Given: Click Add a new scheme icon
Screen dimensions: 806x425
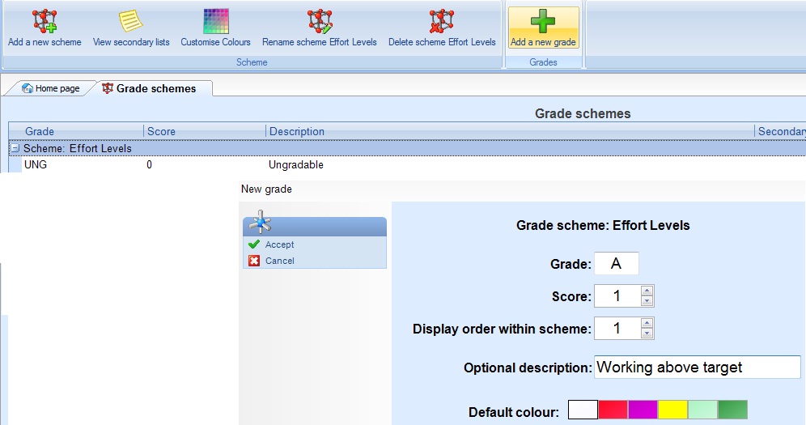Looking at the screenshot, I should pyautogui.click(x=45, y=21).
